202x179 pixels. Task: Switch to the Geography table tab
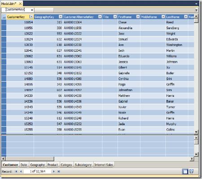[x=38, y=165]
